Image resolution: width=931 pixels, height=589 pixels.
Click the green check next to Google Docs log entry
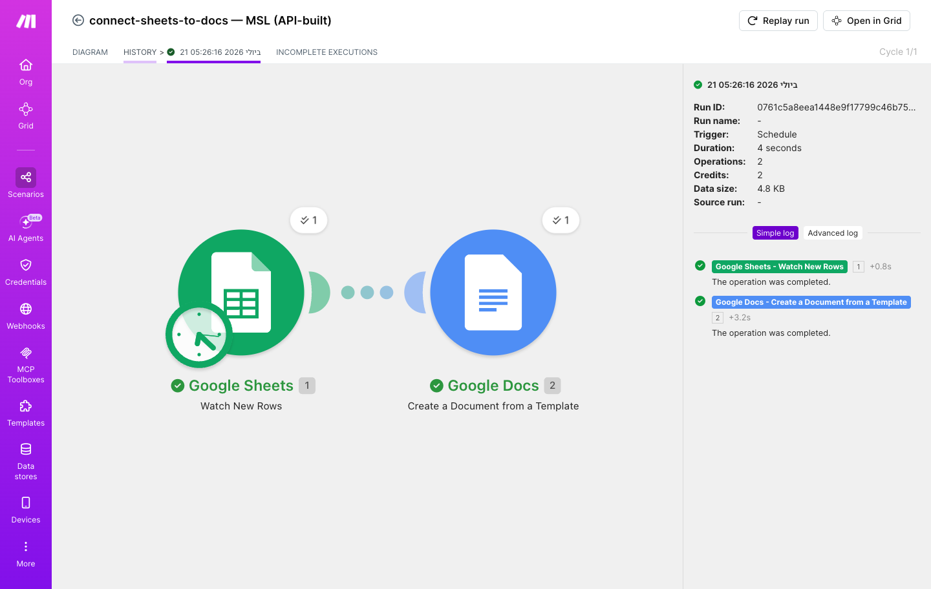click(x=700, y=301)
